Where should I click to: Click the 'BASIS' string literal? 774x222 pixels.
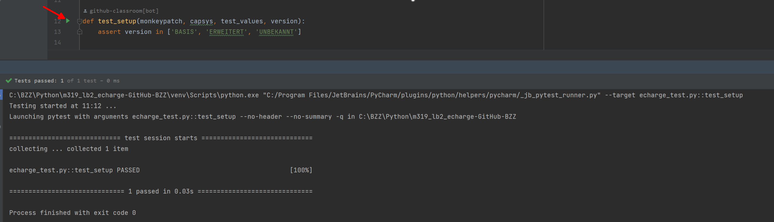(184, 32)
